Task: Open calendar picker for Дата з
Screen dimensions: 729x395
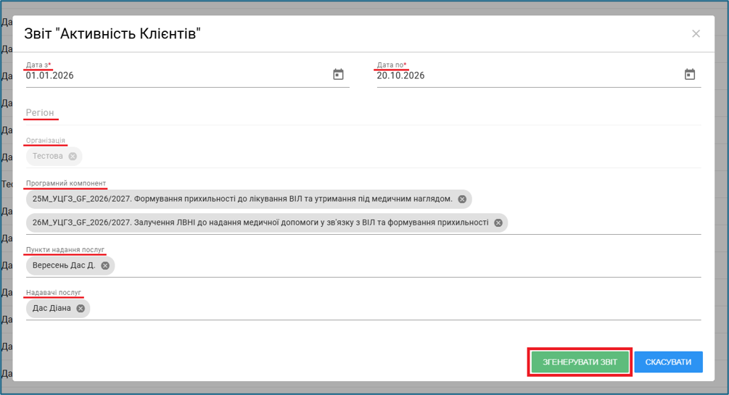Action: click(x=338, y=75)
